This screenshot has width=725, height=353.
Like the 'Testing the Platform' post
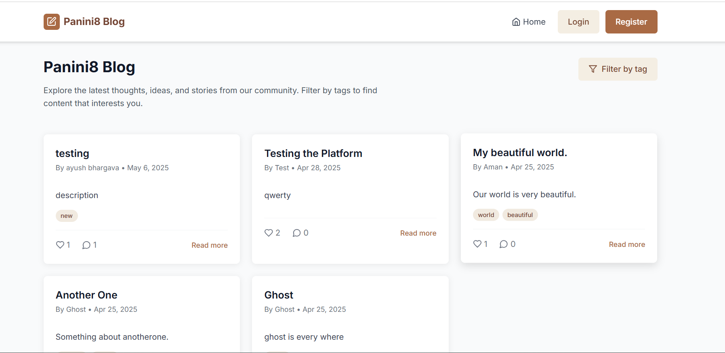click(269, 233)
